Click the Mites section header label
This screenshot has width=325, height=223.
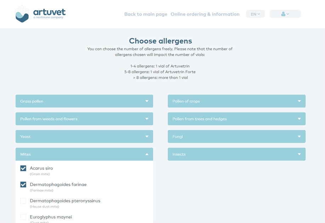tap(26, 154)
